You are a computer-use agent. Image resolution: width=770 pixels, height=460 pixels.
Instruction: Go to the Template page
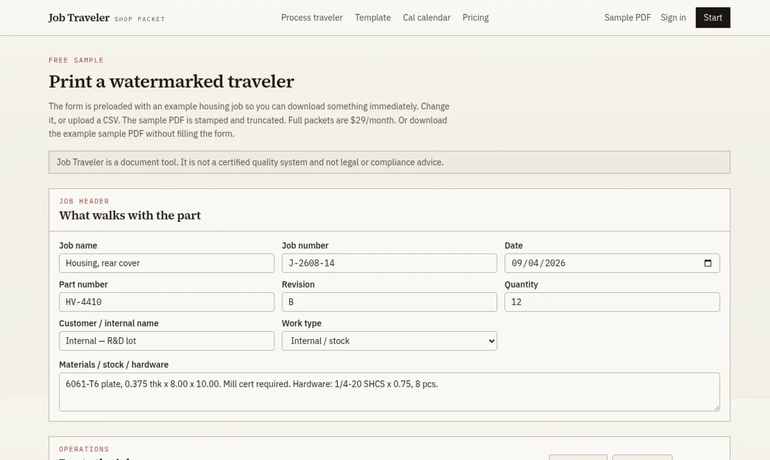(x=373, y=18)
